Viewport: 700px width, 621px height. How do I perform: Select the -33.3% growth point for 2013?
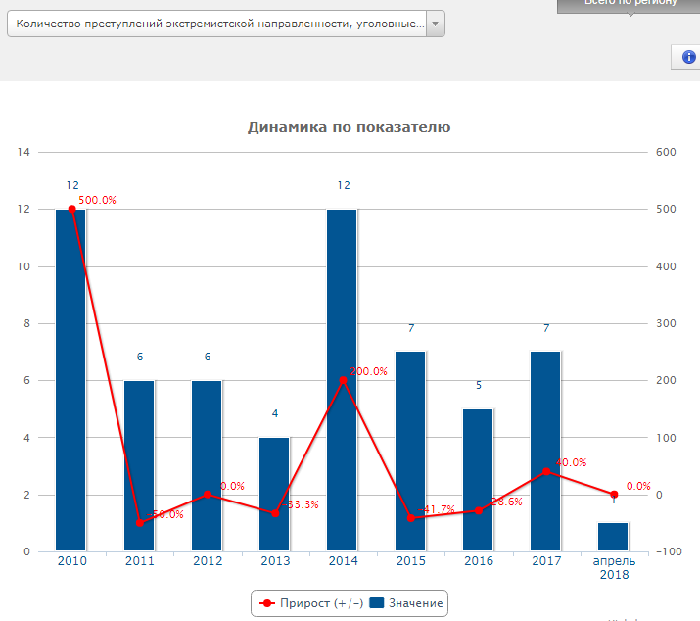(x=275, y=513)
